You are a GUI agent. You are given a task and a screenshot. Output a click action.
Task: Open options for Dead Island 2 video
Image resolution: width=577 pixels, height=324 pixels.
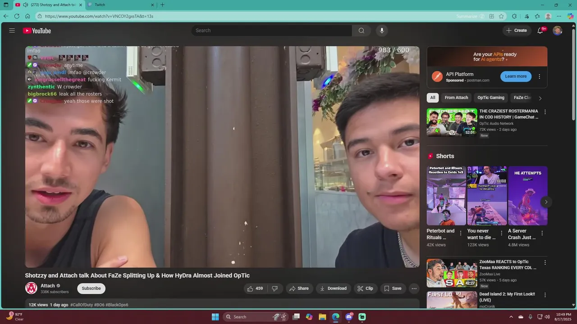pyautogui.click(x=545, y=295)
